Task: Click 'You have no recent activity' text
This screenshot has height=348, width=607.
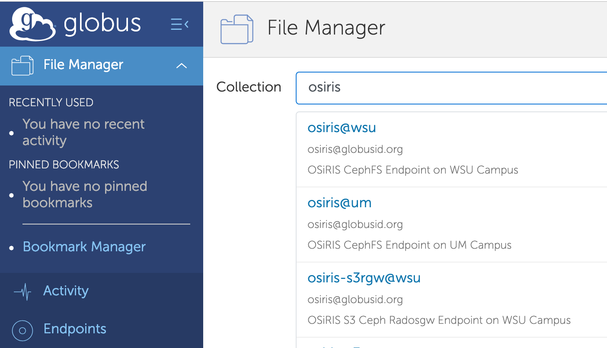Action: pyautogui.click(x=83, y=132)
